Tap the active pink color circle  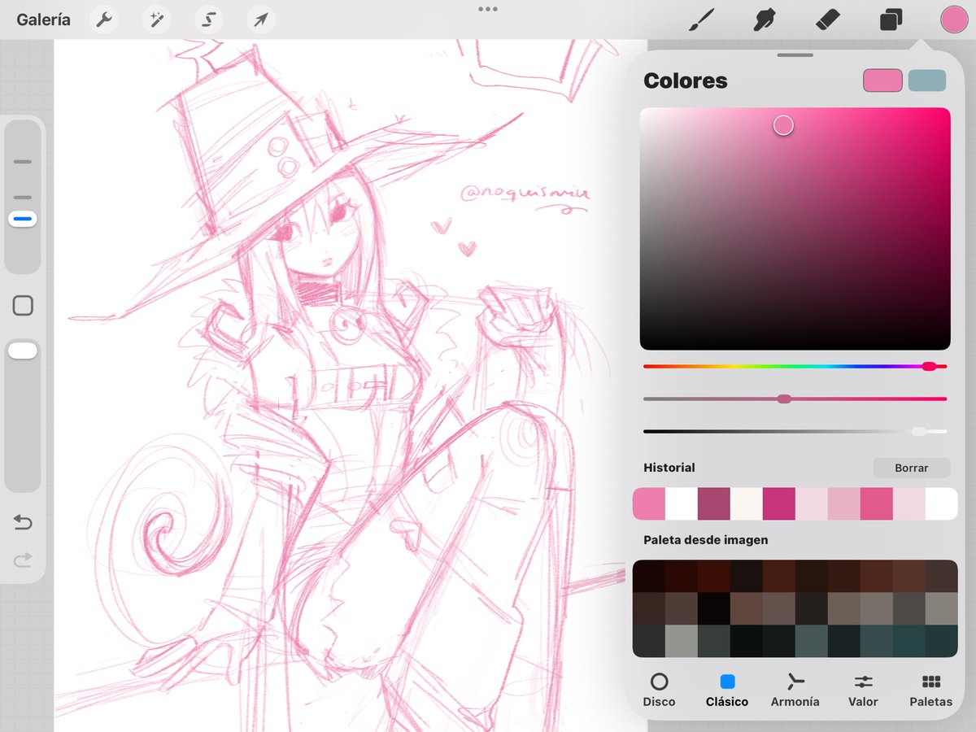pos(954,20)
